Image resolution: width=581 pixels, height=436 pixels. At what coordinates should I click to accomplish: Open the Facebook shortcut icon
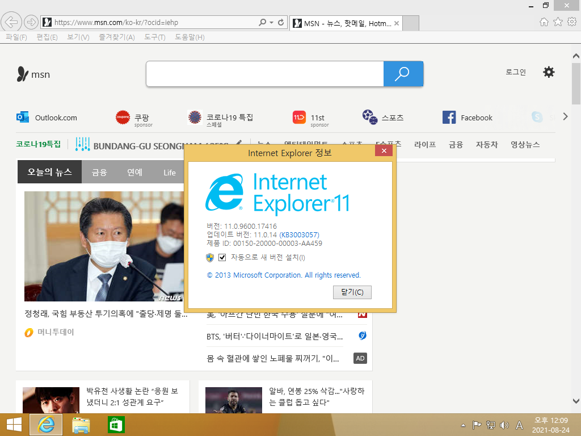click(x=449, y=117)
